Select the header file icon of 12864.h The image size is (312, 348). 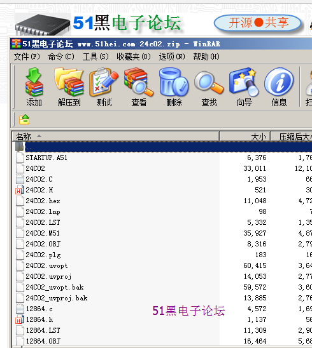tap(20, 319)
